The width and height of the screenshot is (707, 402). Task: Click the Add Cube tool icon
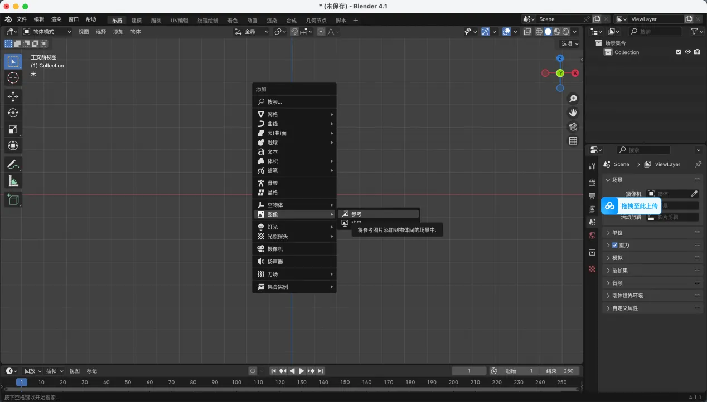(13, 199)
